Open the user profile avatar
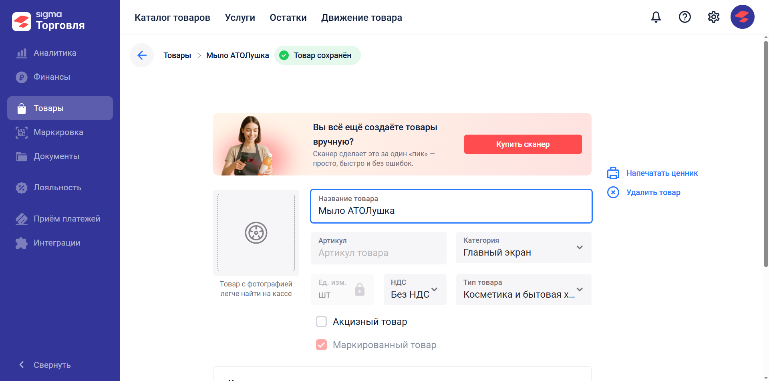Image resolution: width=769 pixels, height=381 pixels. tap(743, 17)
